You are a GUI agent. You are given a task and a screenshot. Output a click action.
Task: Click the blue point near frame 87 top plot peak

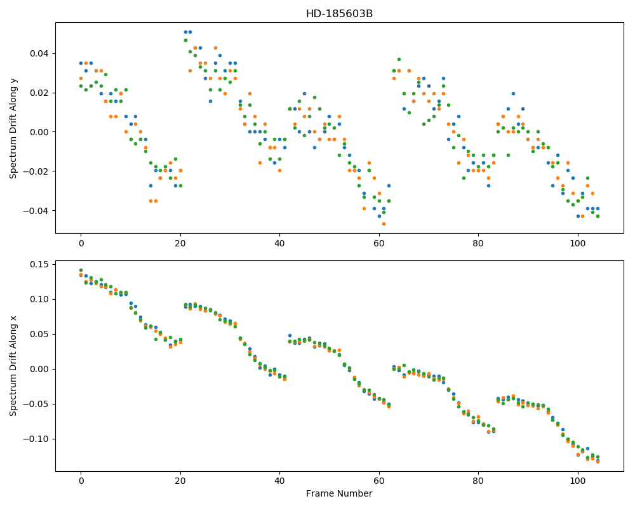[513, 93]
